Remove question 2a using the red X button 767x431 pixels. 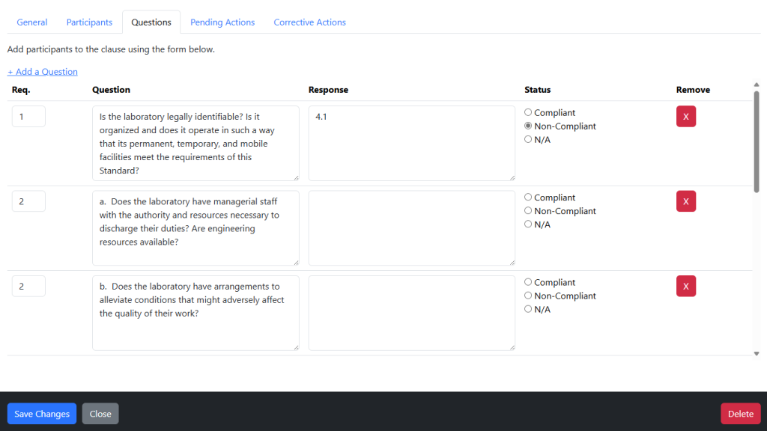[686, 201]
